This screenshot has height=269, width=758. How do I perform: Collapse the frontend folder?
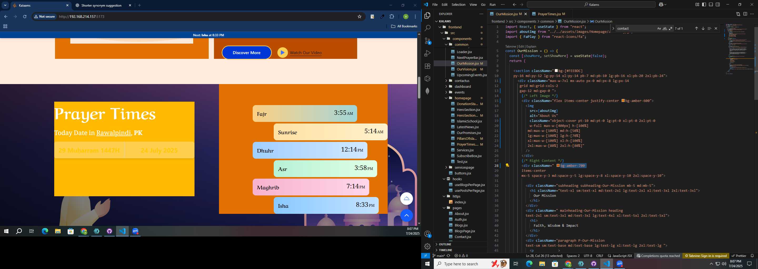coord(440,27)
